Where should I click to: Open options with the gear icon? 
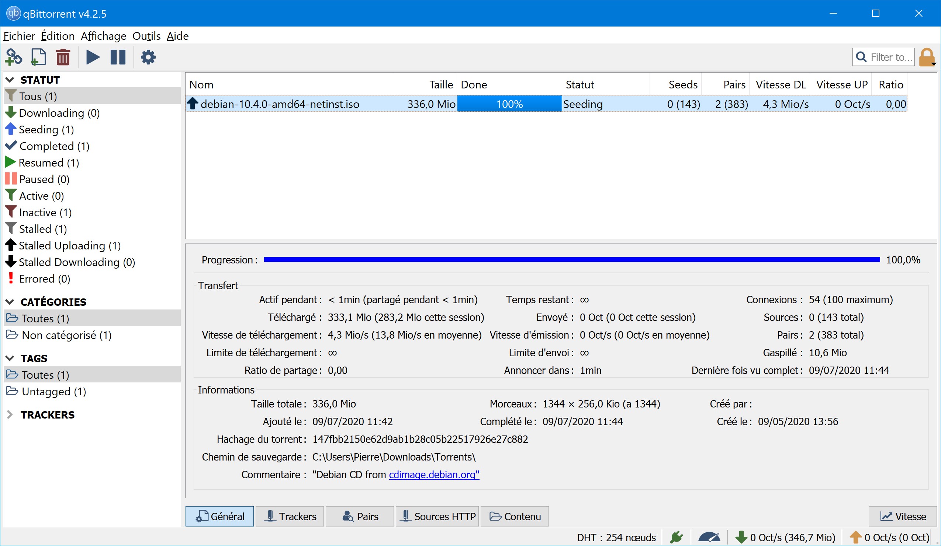coord(148,57)
